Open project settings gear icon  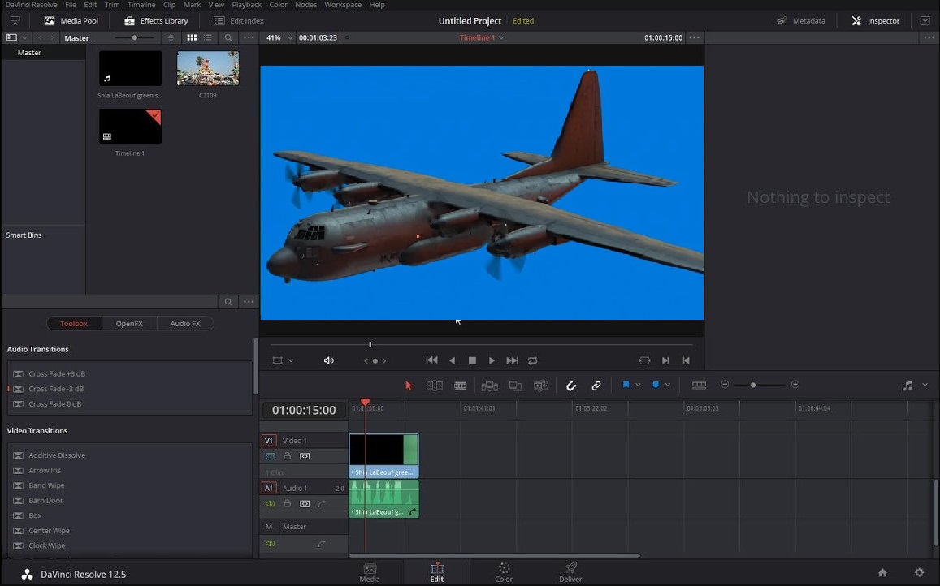pyautogui.click(x=919, y=572)
